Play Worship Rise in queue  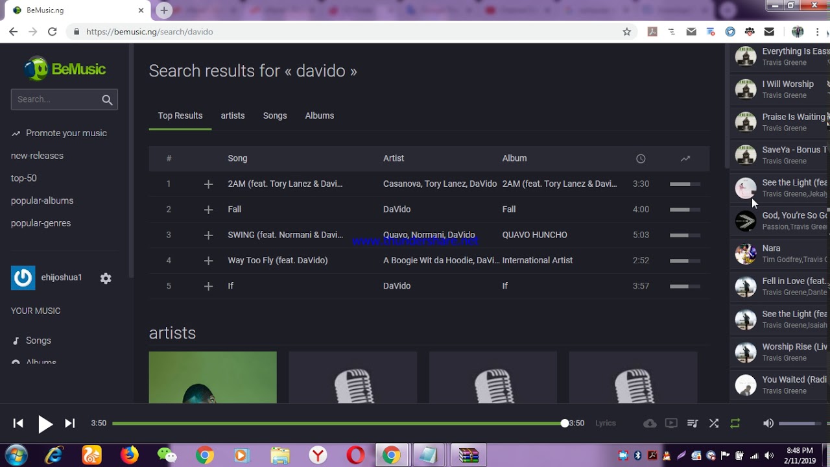[780, 352]
